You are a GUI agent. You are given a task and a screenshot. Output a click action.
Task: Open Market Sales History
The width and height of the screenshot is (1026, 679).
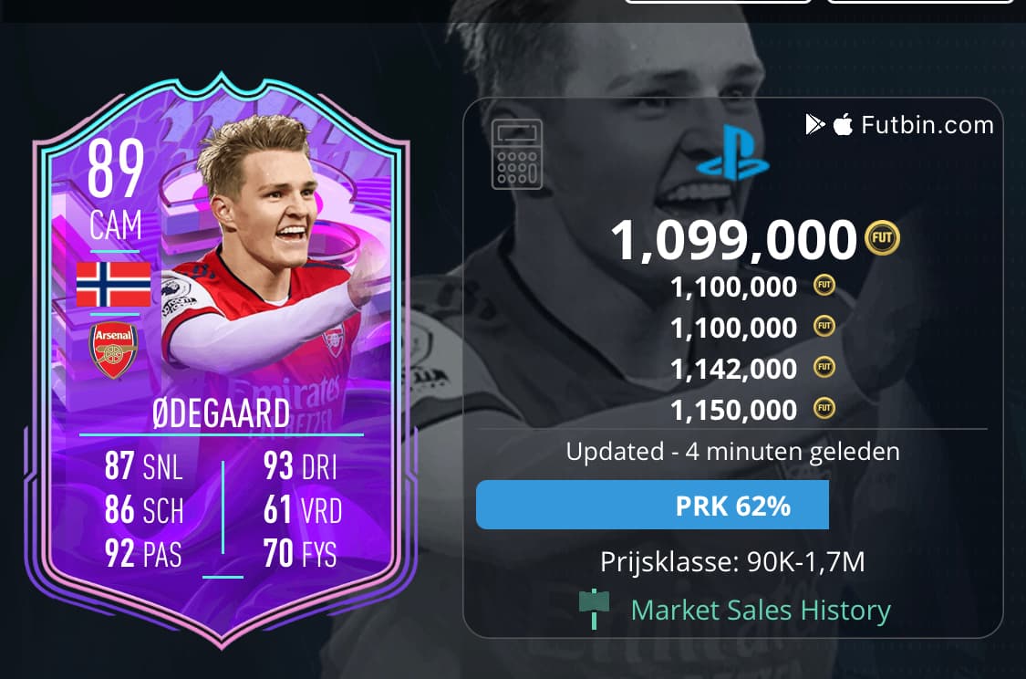tap(761, 610)
